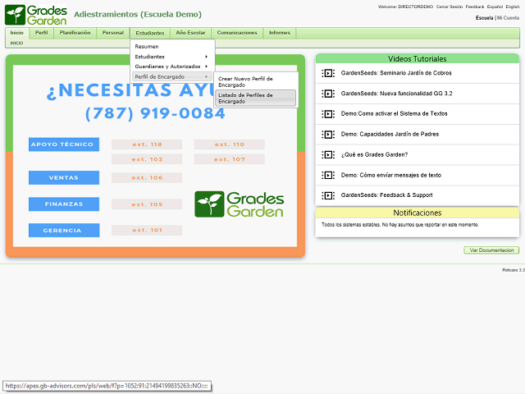Open the Resumen menu entry
The width and height of the screenshot is (525, 394).
148,47
